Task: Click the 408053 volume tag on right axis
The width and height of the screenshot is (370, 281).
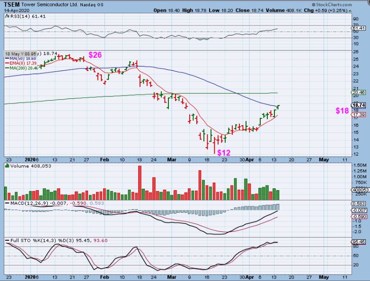Action: tap(361, 189)
